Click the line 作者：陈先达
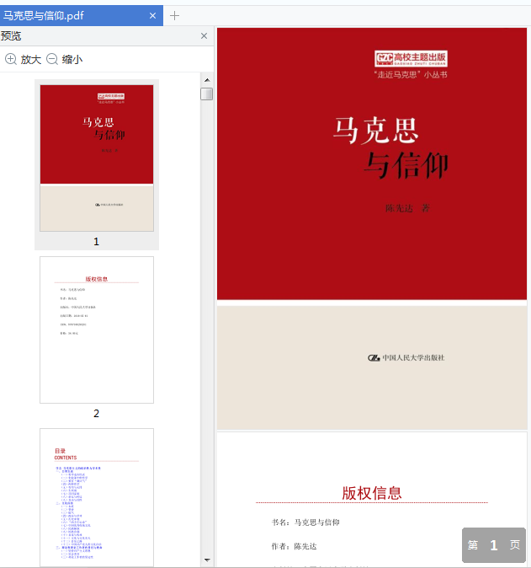531x568 pixels. (x=294, y=546)
